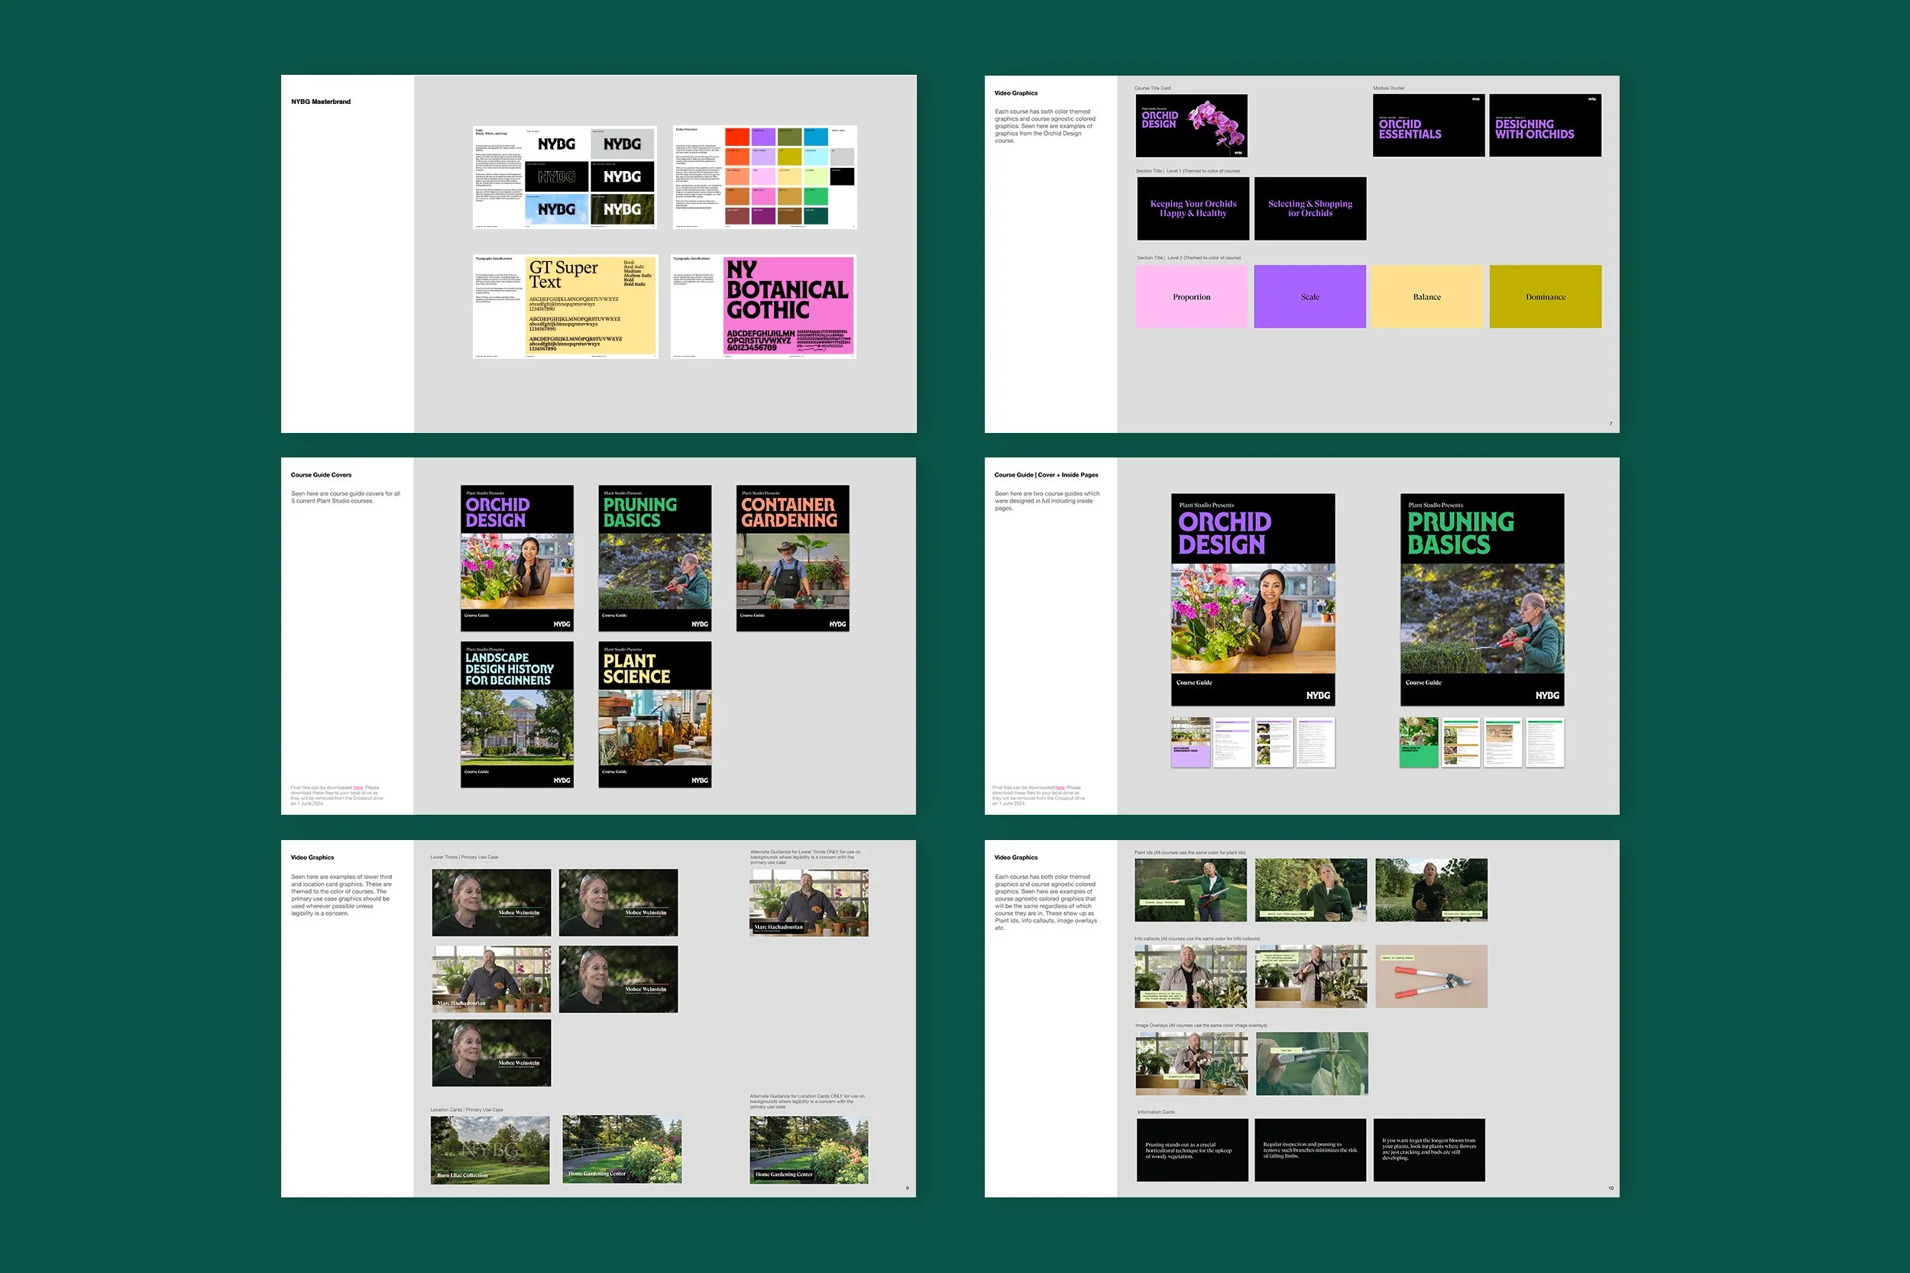This screenshot has width=1910, height=1273.
Task: Open the Container Gardening course guide cover
Action: (792, 557)
